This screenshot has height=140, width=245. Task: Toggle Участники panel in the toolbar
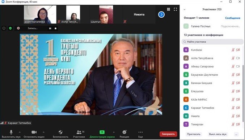pyautogui.click(x=79, y=134)
